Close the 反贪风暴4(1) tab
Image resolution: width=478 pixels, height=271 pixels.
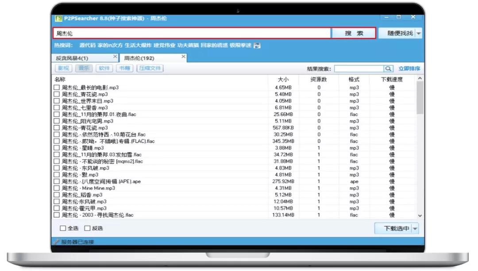(115, 56)
